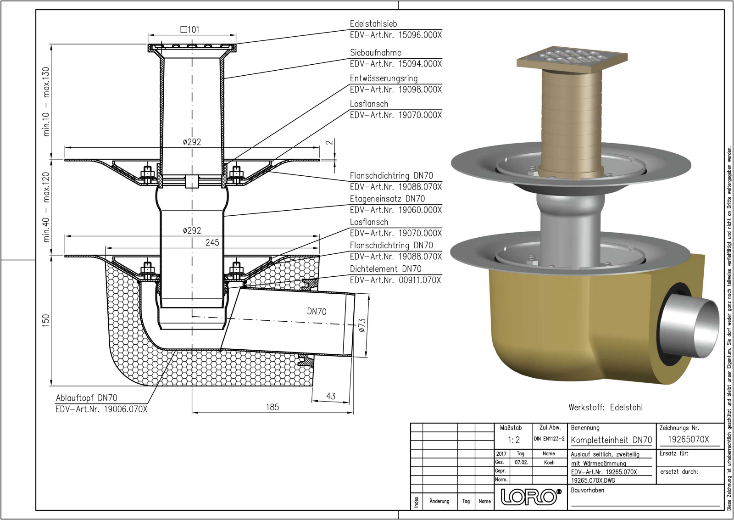Image resolution: width=734 pixels, height=520 pixels.
Task: Click the Ablauftopf DN70 label
Action: pos(86,398)
